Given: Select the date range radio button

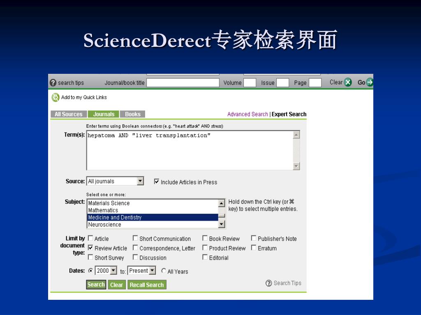Looking at the screenshot, I should click(x=91, y=271).
